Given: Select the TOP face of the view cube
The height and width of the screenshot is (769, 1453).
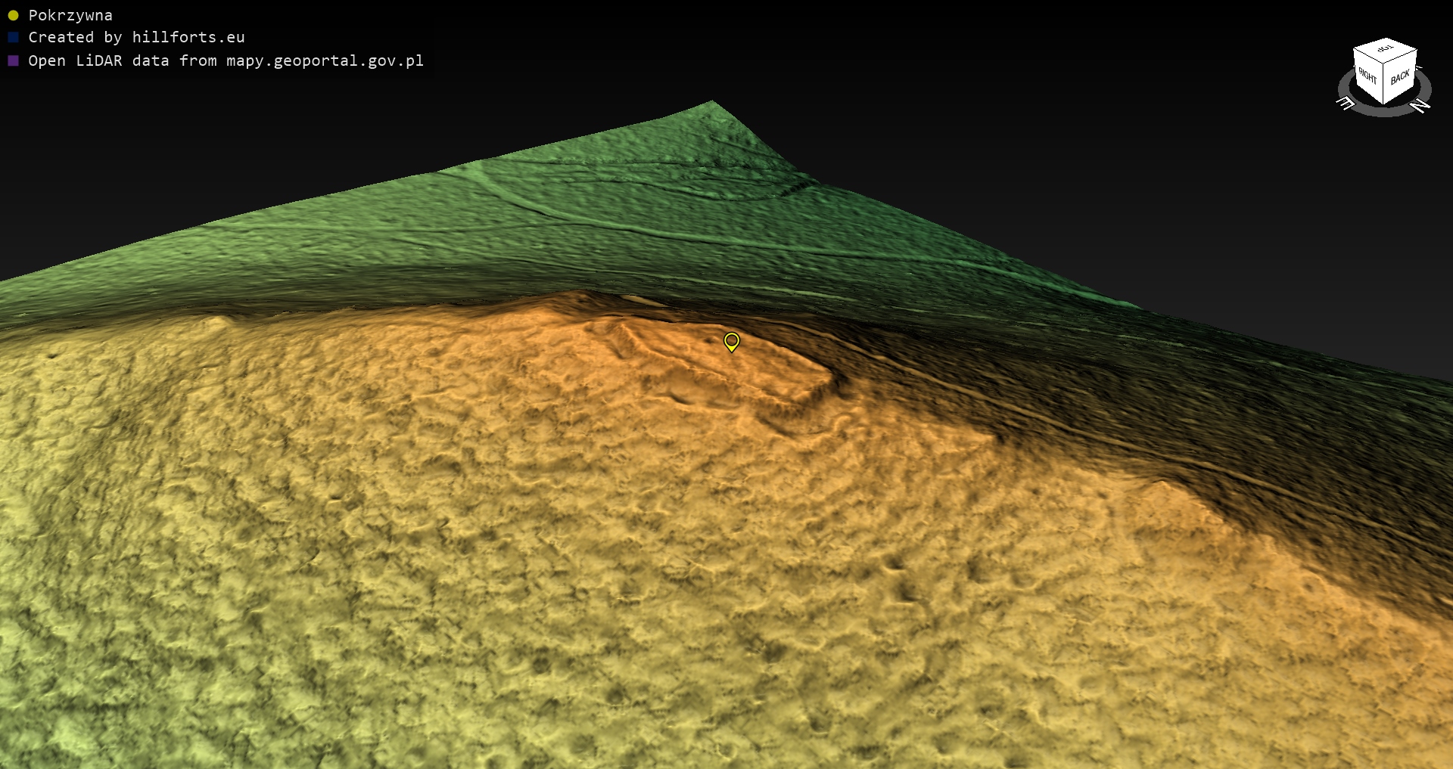Looking at the screenshot, I should [x=1385, y=50].
